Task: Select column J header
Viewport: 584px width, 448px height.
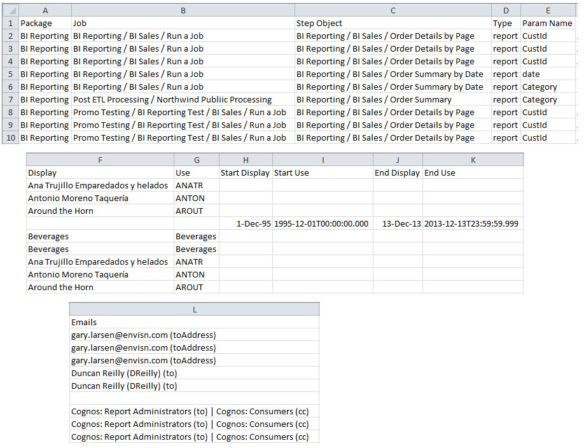Action: 398,160
